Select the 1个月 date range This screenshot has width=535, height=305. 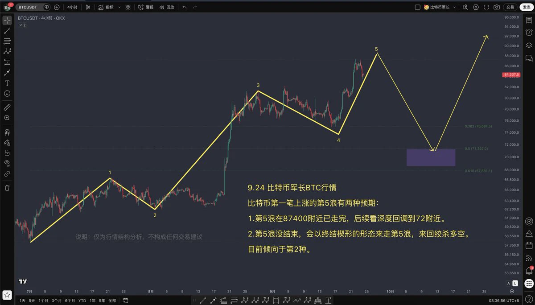click(x=43, y=301)
